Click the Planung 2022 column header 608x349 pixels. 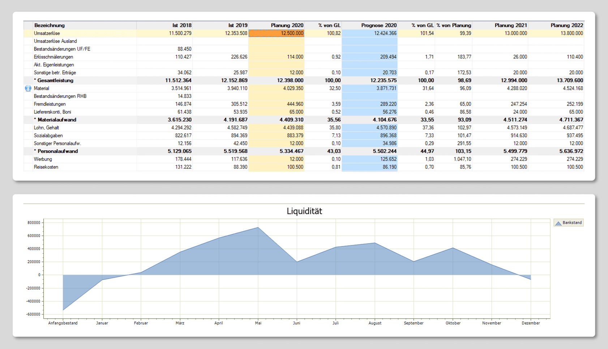point(567,25)
